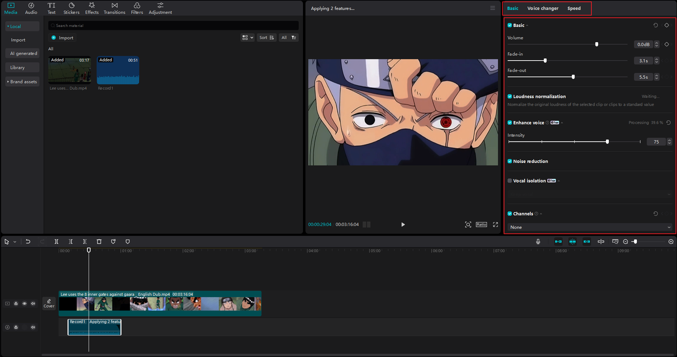The width and height of the screenshot is (677, 357).
Task: Open the preview panel hamburger menu
Action: 493,8
